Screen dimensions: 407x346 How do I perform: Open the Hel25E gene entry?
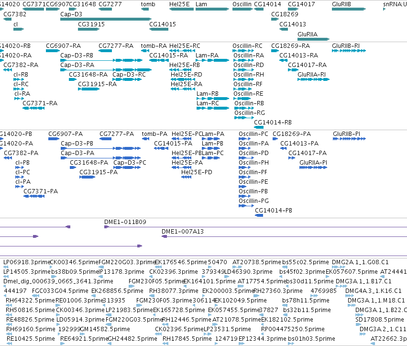click(179, 4)
